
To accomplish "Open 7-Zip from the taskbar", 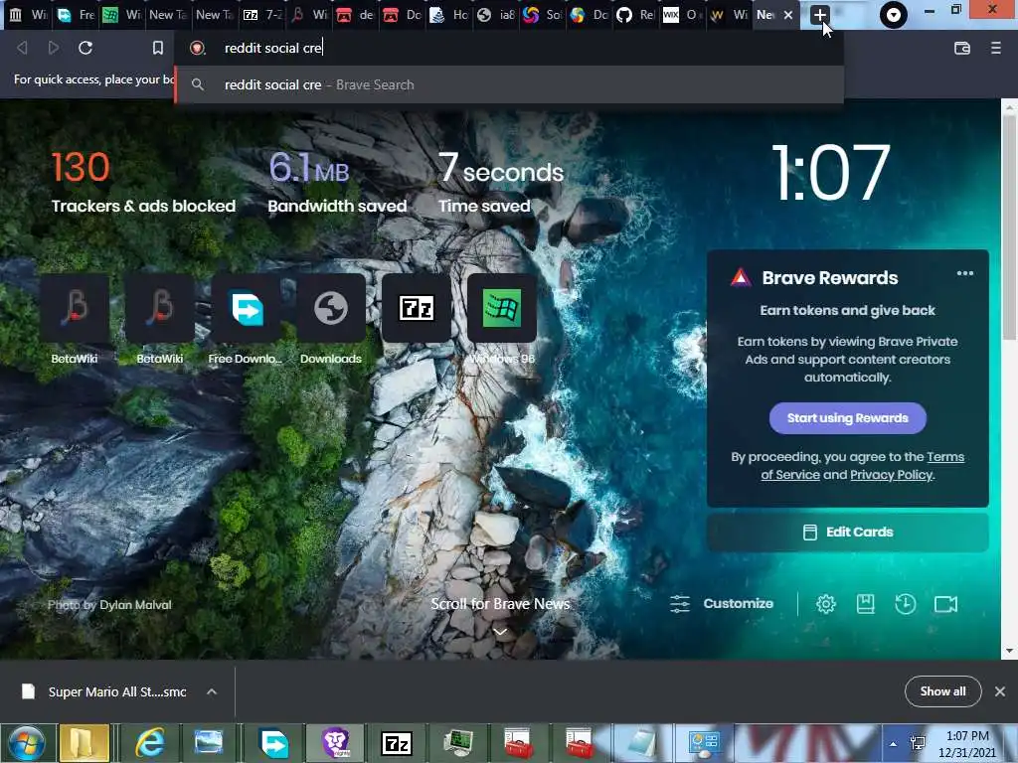I will pyautogui.click(x=397, y=743).
